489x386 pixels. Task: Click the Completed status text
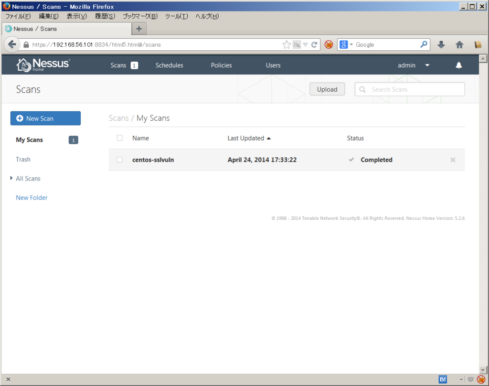(376, 160)
